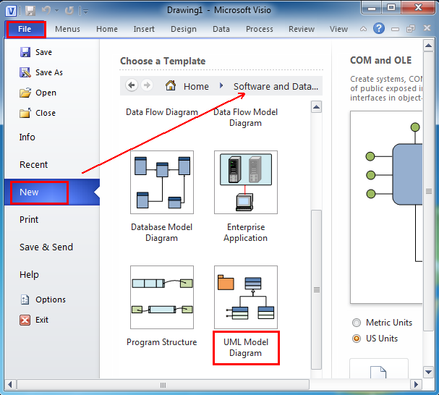Open Customize Quick Access Toolbar dropdown
Viewport: 439px width, 395px height.
tap(85, 12)
